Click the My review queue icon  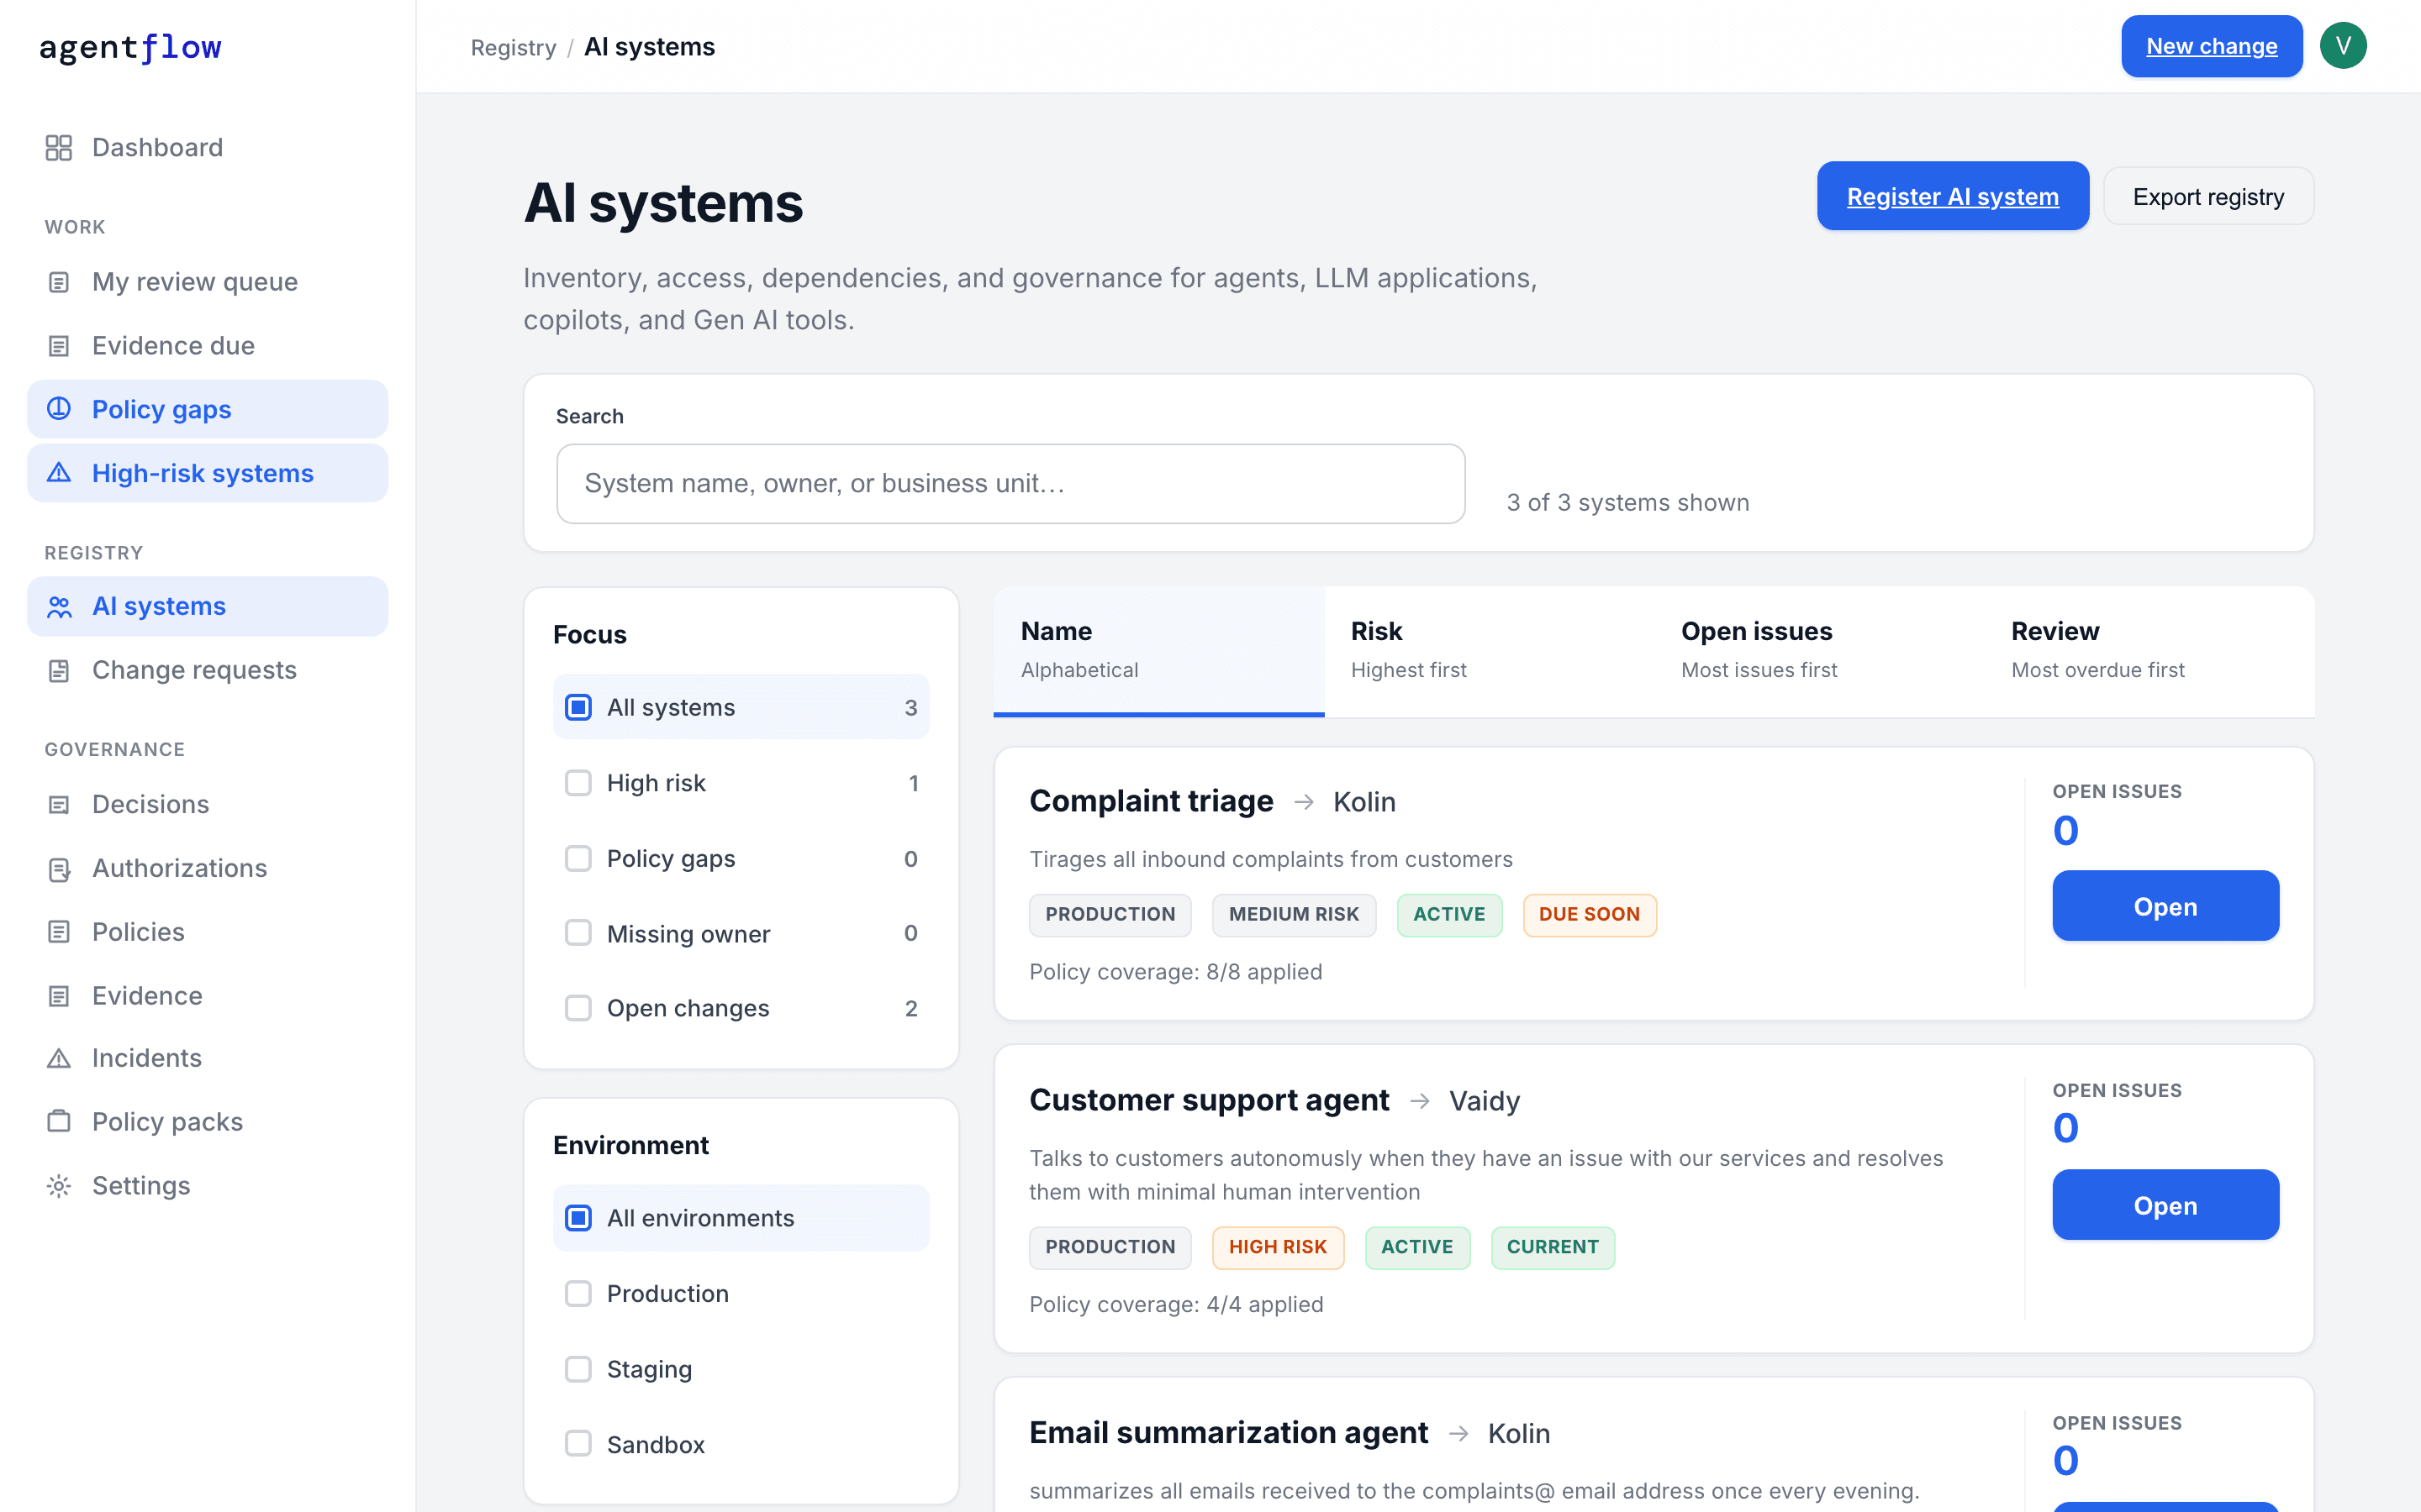(59, 282)
